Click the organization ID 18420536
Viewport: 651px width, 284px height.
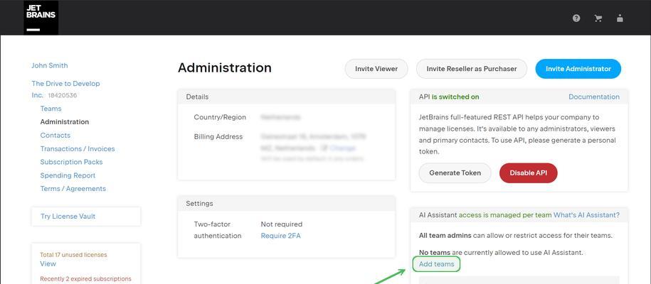(63, 95)
